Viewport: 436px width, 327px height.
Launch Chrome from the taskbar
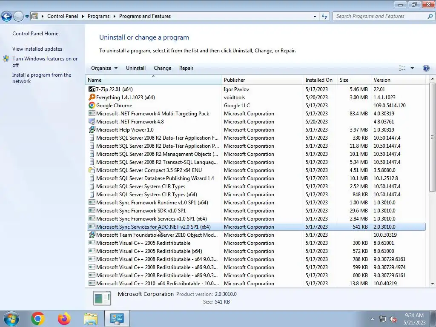(38, 318)
